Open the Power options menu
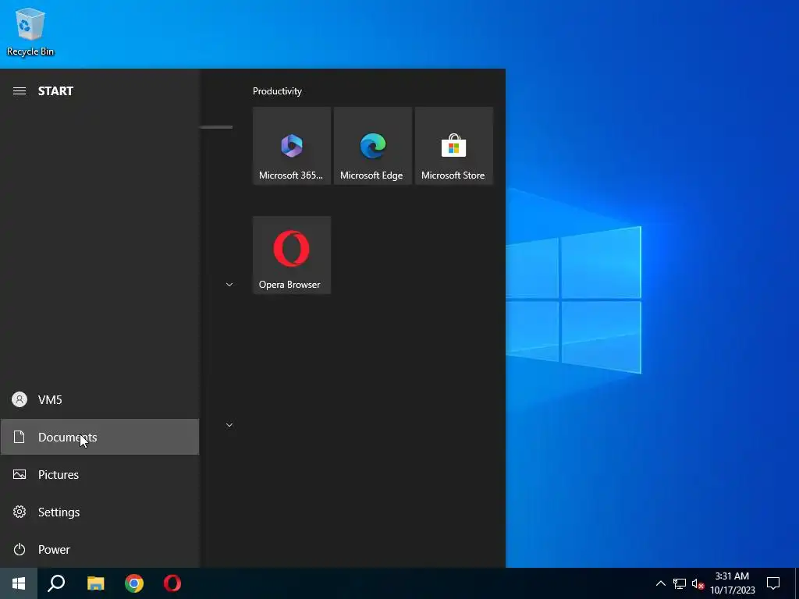 pos(99,549)
